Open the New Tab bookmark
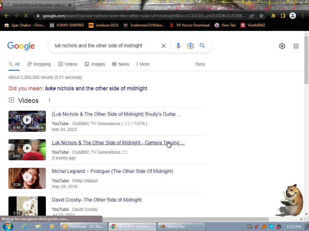This screenshot has height=231, width=309. click(x=225, y=25)
